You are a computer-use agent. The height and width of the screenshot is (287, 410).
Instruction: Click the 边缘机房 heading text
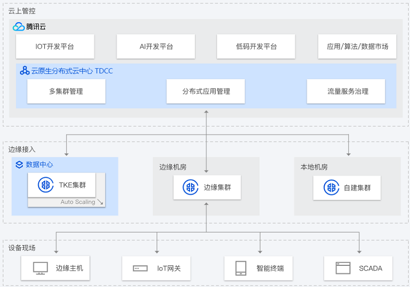[173, 167]
